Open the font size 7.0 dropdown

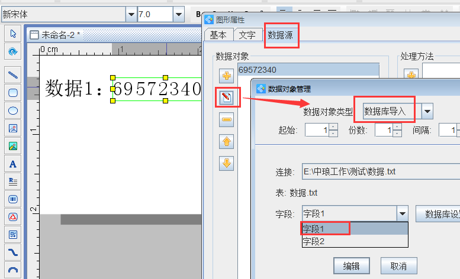pos(178,14)
